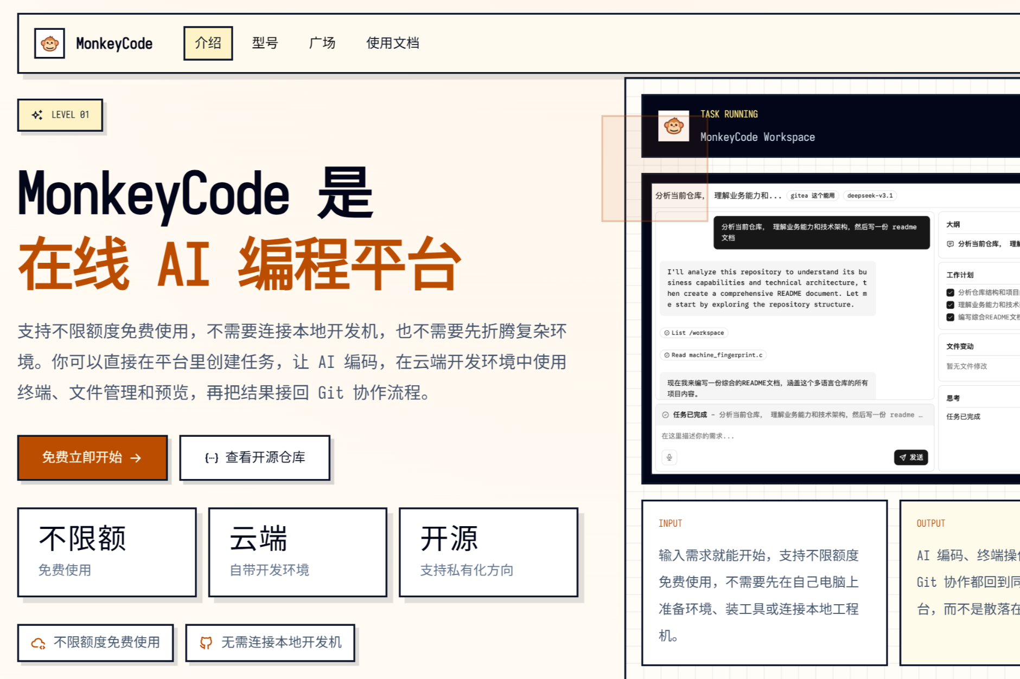
Task: Click the List /workspace tool call row
Action: click(x=694, y=333)
